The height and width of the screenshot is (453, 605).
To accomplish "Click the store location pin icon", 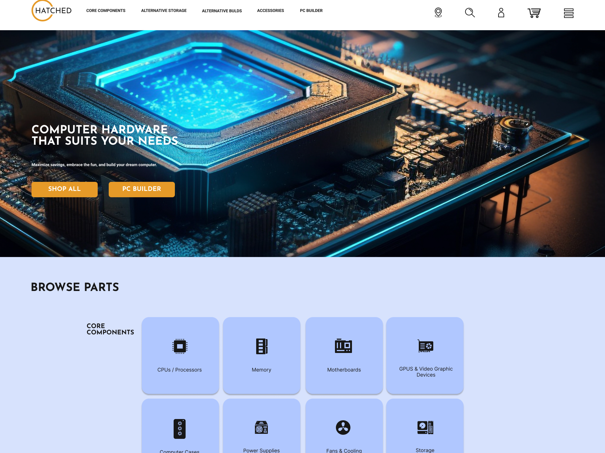I will click(438, 13).
